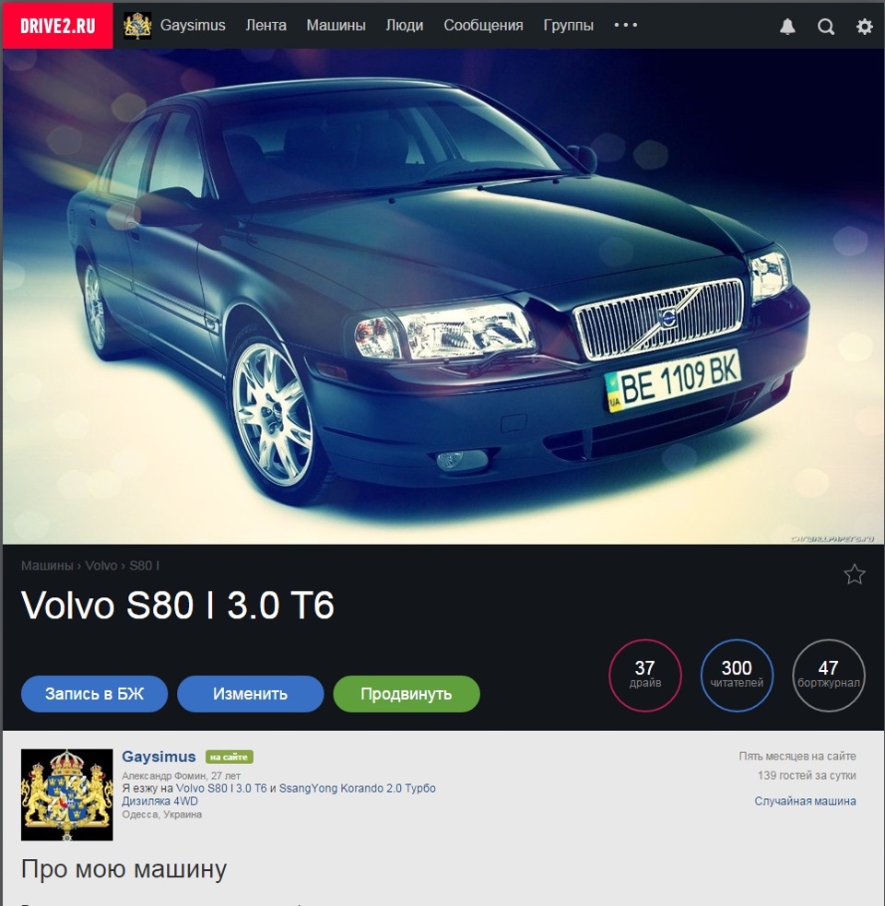The width and height of the screenshot is (885, 906).
Task: Click the Volvo breadcrumb link
Action: coord(101,566)
